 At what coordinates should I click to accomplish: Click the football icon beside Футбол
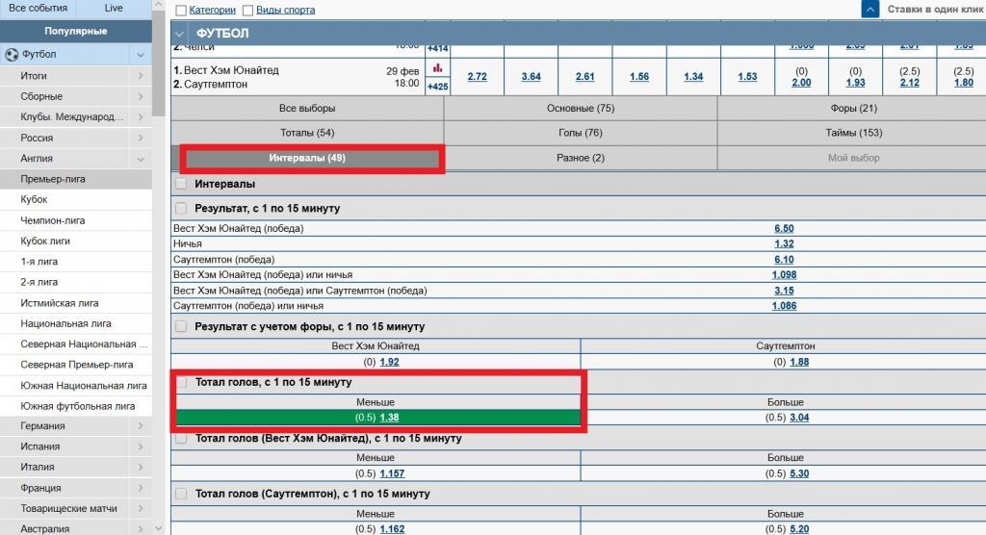[12, 55]
